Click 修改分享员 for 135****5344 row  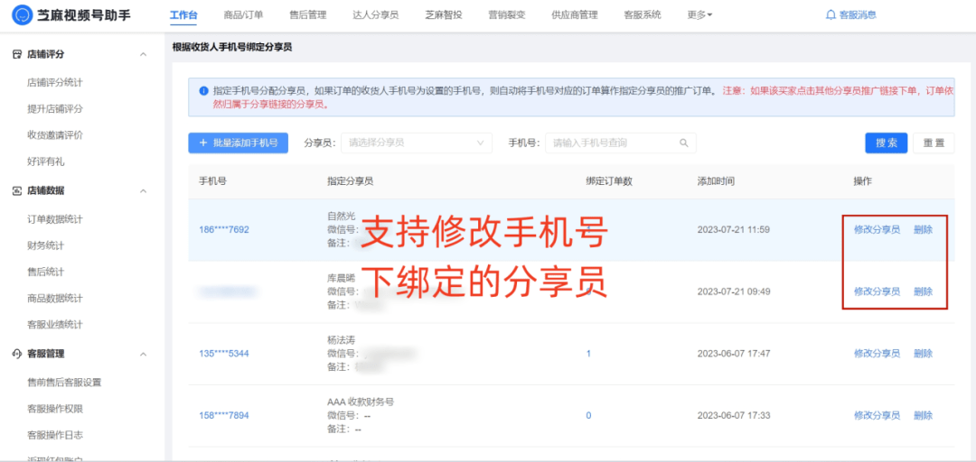[x=877, y=354]
